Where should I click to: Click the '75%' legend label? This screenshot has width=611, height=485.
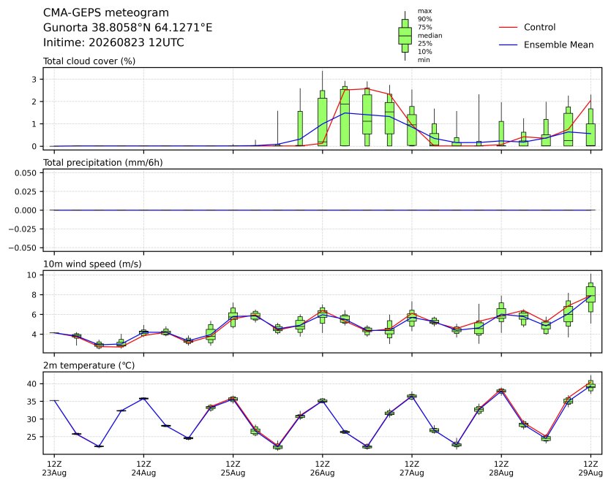pyautogui.click(x=424, y=27)
